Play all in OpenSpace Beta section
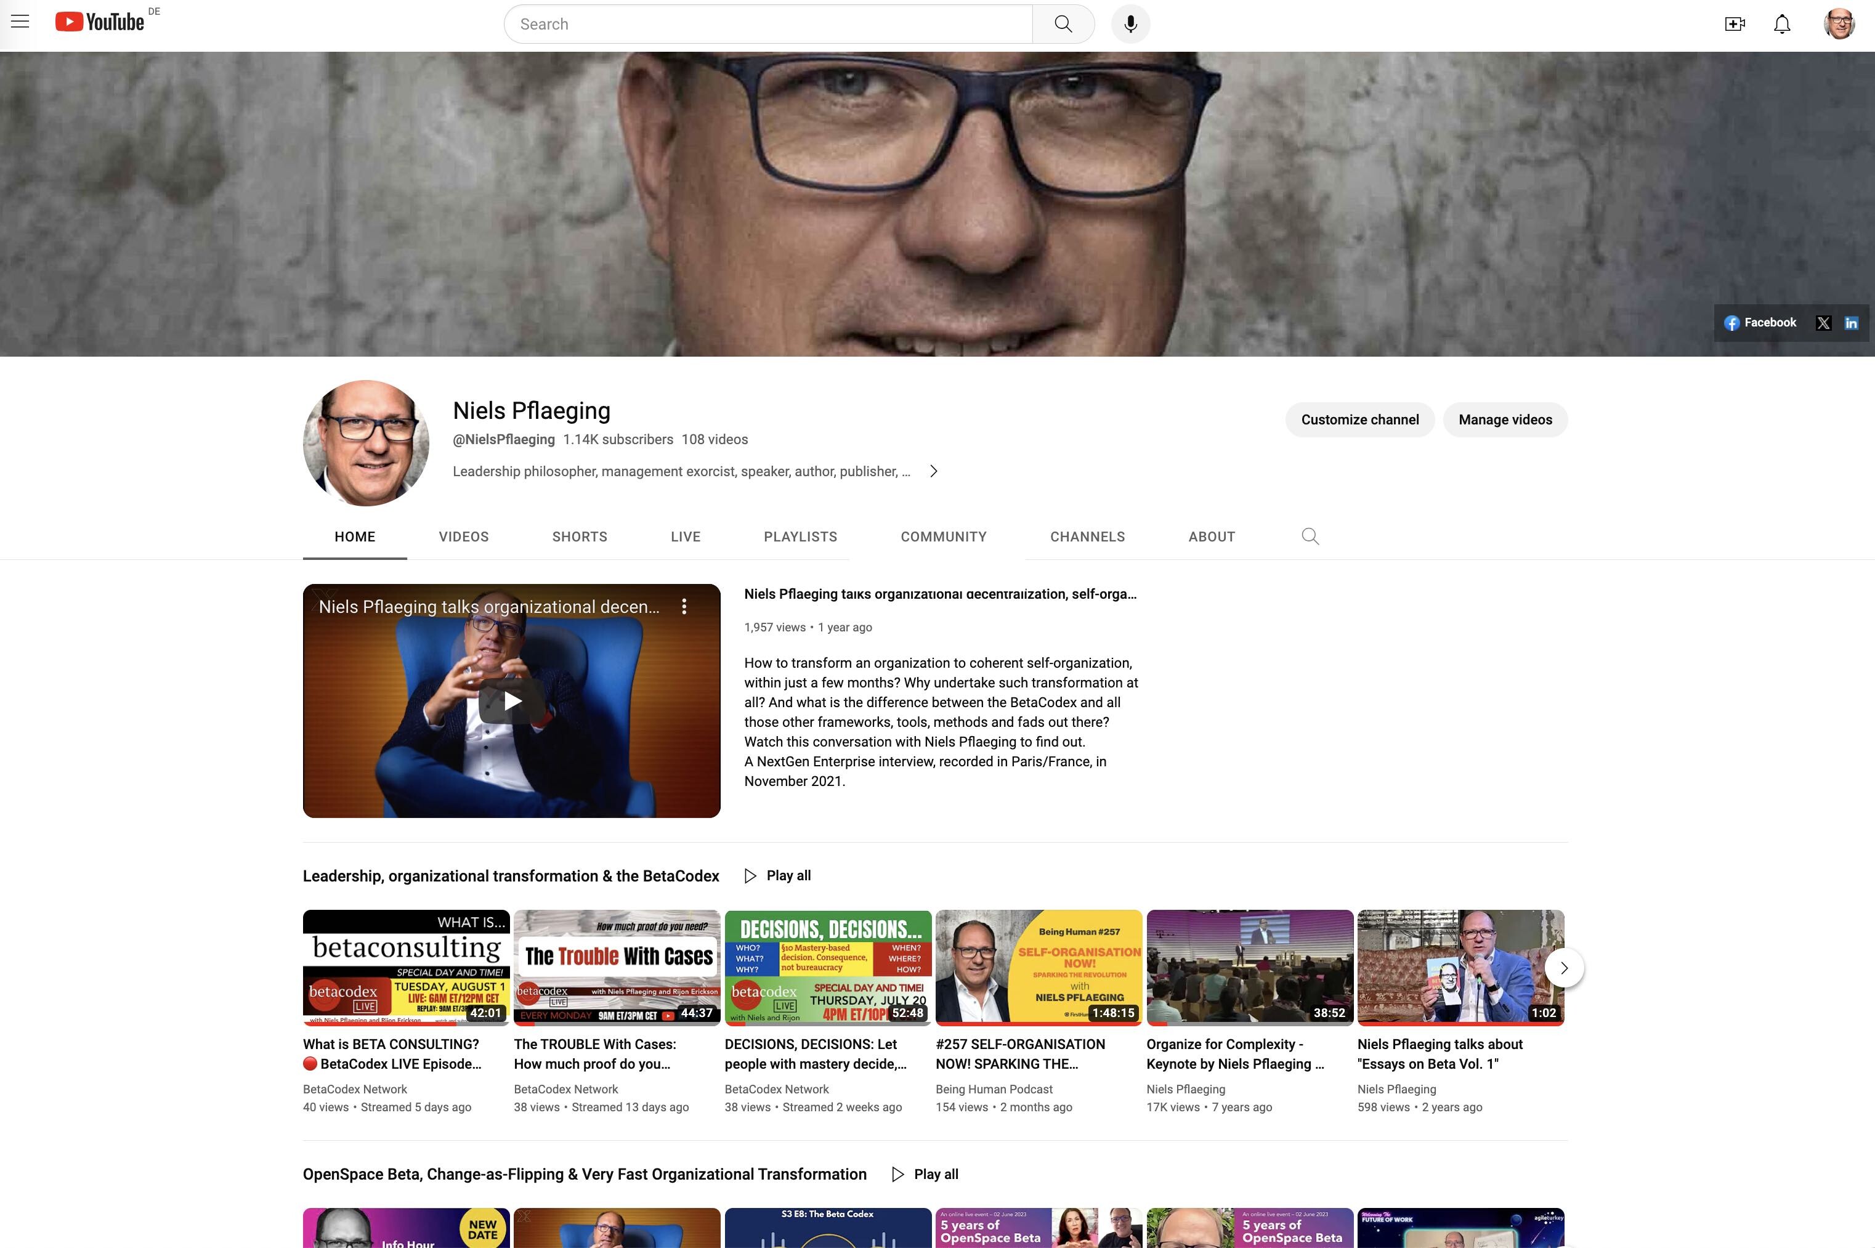This screenshot has height=1248, width=1875. (926, 1174)
